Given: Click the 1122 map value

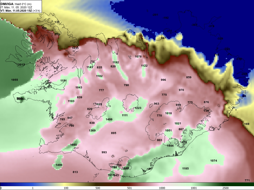Looking at the screenshot, I should coord(144,66).
